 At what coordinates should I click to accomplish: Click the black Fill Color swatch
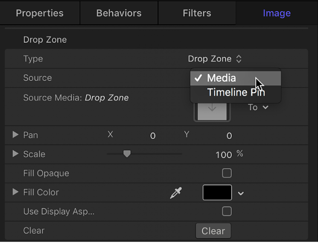(x=217, y=193)
